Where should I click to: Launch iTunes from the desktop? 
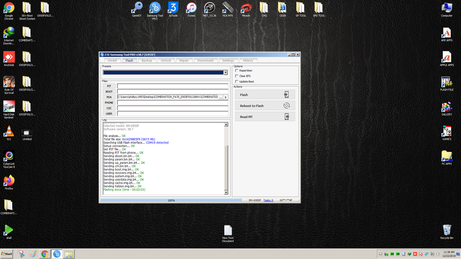click(x=191, y=10)
